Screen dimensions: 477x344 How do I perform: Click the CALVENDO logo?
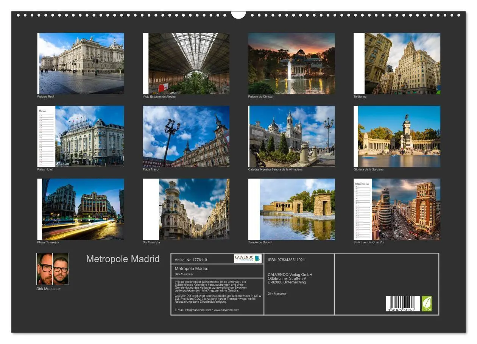[x=248, y=258]
